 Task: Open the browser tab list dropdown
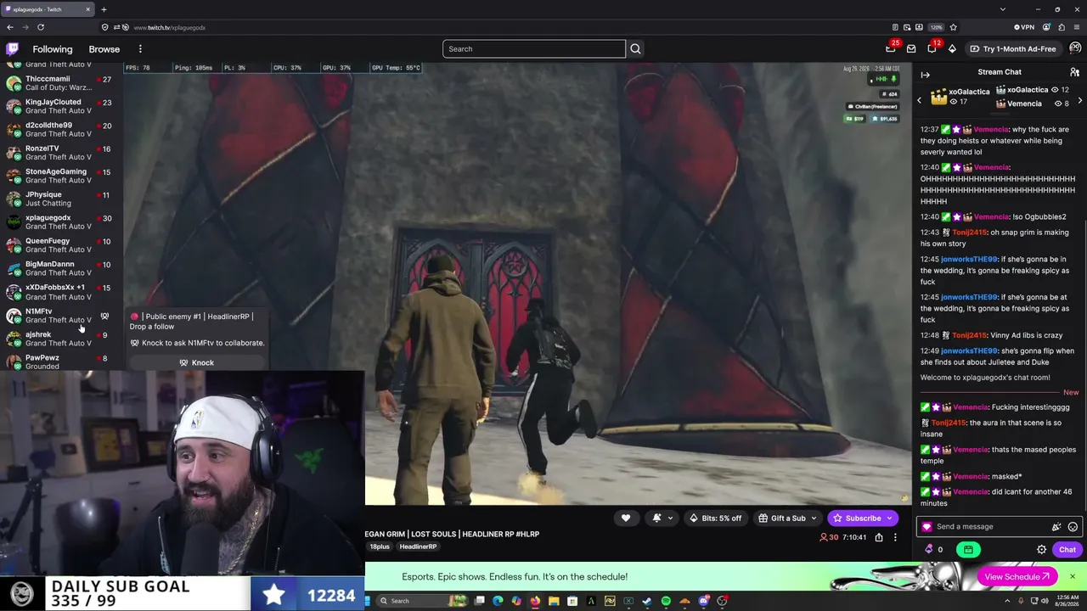(x=1003, y=9)
